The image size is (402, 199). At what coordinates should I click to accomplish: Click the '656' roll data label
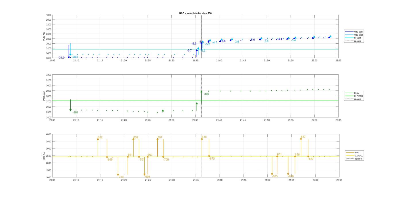[x=297, y=154]
